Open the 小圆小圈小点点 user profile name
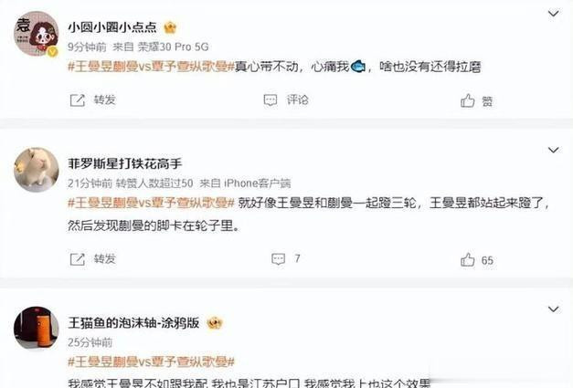The width and height of the screenshot is (573, 388). 112,27
